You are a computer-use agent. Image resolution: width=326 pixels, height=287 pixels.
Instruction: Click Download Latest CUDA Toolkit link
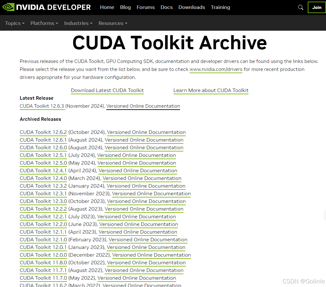107,90
